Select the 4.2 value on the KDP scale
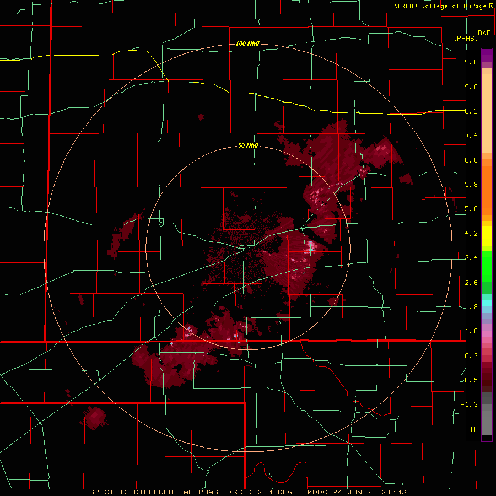The image size is (496, 496). coord(471,234)
